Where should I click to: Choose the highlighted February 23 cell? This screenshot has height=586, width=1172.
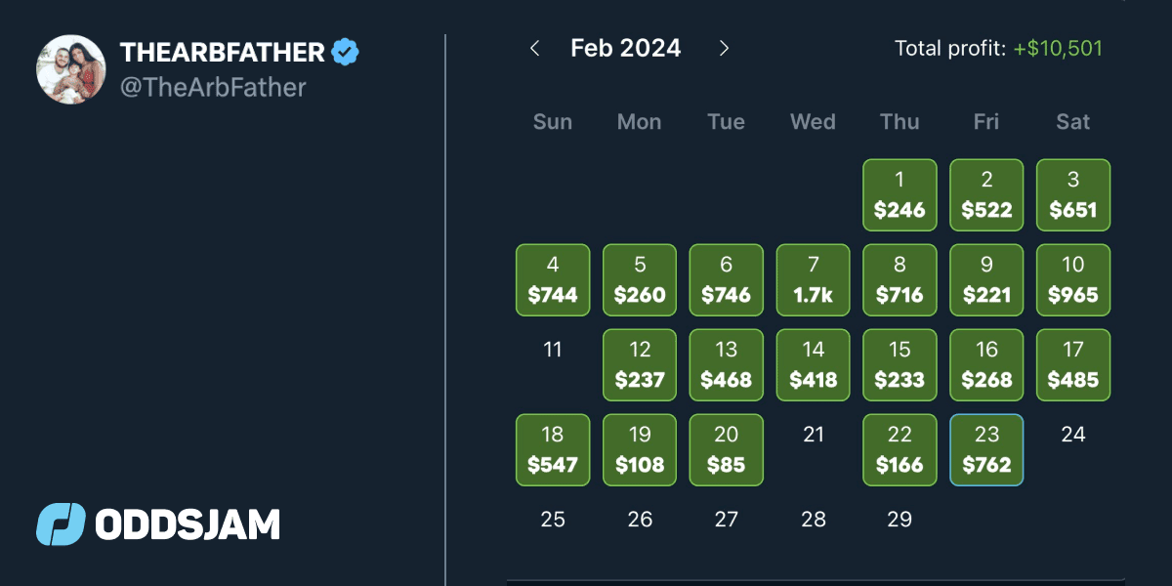[x=986, y=450]
